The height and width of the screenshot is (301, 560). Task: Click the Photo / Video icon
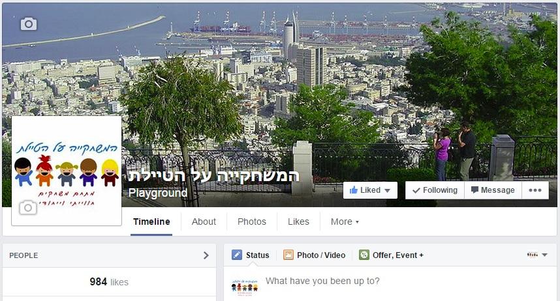[288, 255]
